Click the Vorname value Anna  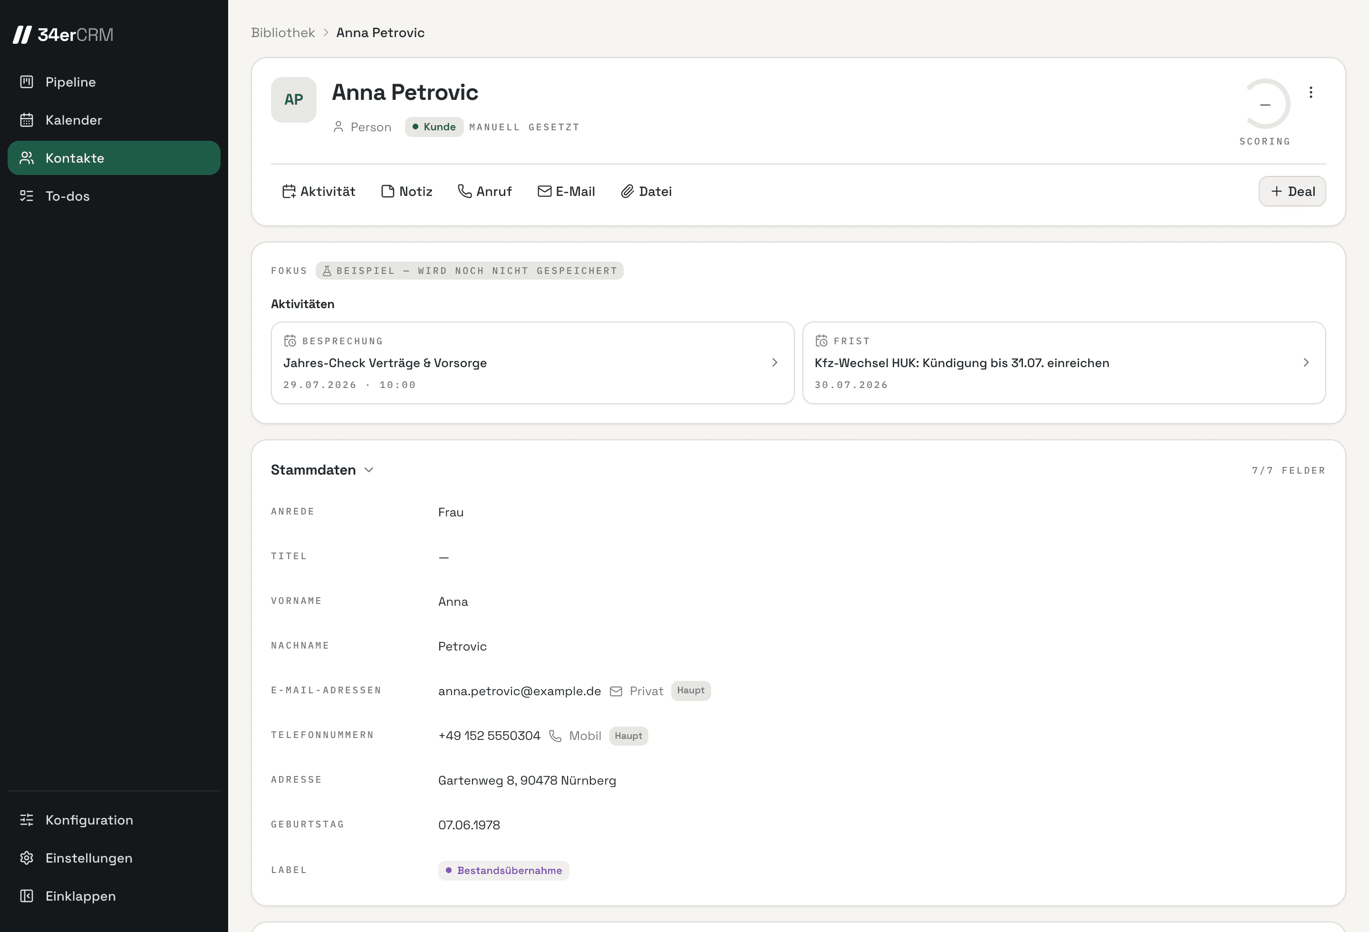(453, 602)
